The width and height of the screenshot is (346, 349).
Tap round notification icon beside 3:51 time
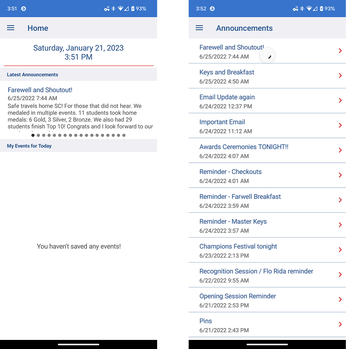23,9
